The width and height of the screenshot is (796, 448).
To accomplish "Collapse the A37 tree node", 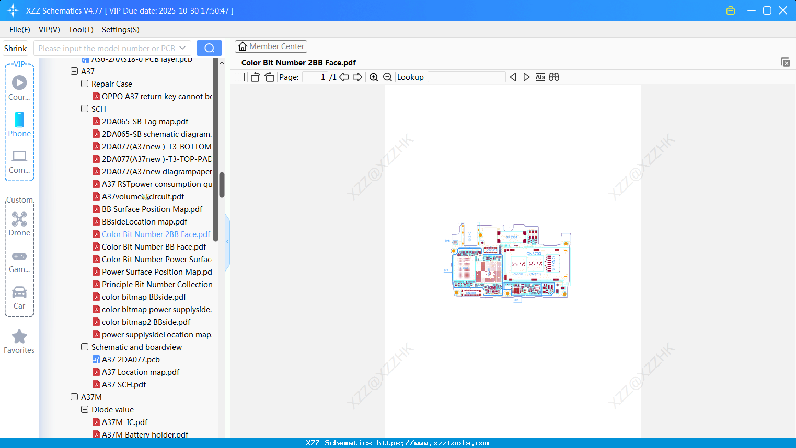I will 74,71.
